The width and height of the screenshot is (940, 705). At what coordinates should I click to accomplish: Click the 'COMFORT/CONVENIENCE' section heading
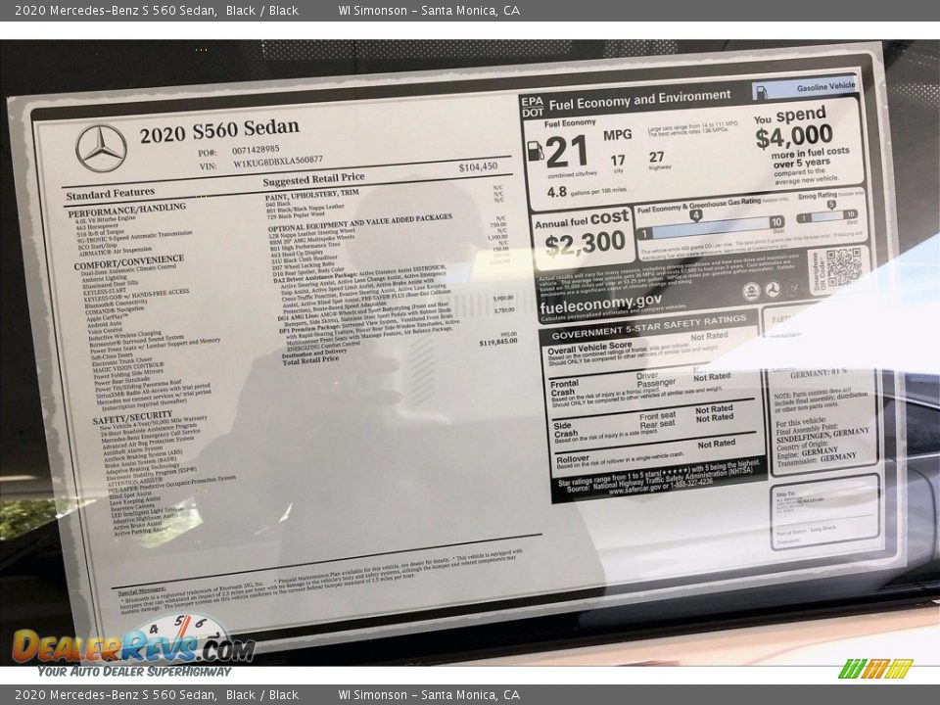pyautogui.click(x=129, y=262)
